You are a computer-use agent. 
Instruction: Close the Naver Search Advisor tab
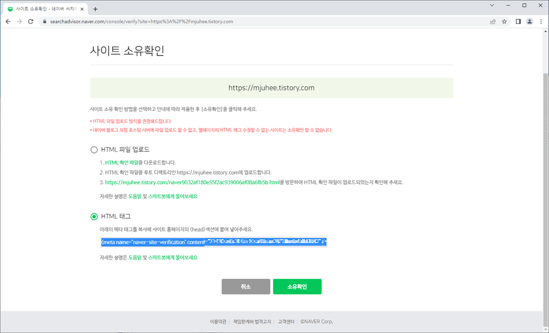click(x=82, y=9)
